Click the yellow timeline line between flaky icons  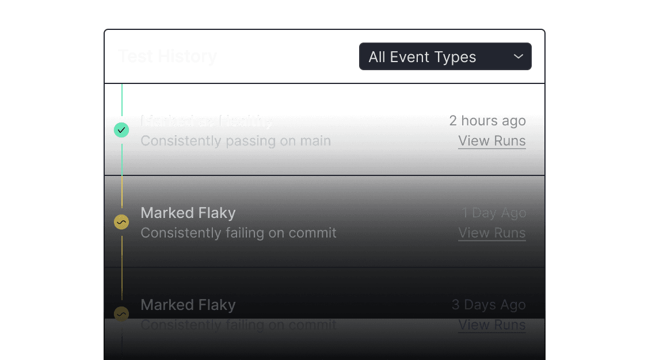pos(122,267)
